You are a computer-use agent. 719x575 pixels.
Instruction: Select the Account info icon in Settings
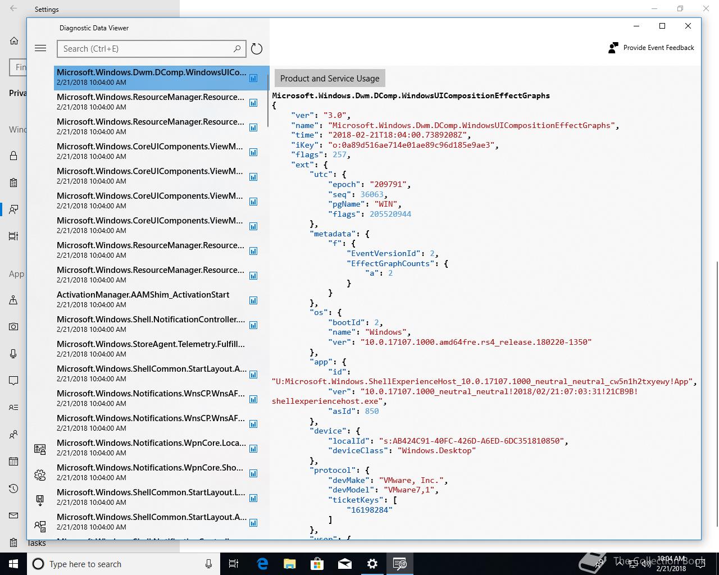click(x=13, y=407)
